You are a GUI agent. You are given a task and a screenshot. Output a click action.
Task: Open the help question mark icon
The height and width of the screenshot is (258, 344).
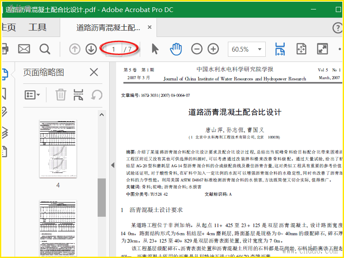[338, 28]
